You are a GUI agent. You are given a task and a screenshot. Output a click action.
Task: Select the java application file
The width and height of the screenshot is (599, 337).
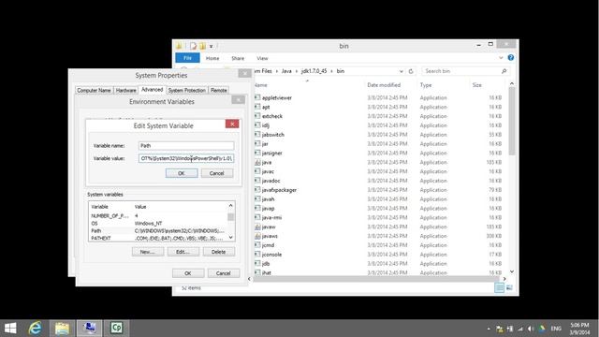pyautogui.click(x=267, y=162)
